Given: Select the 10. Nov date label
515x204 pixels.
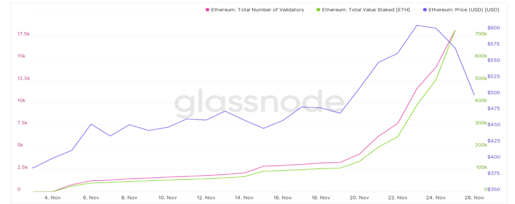Looking at the screenshot, I should pyautogui.click(x=167, y=197).
